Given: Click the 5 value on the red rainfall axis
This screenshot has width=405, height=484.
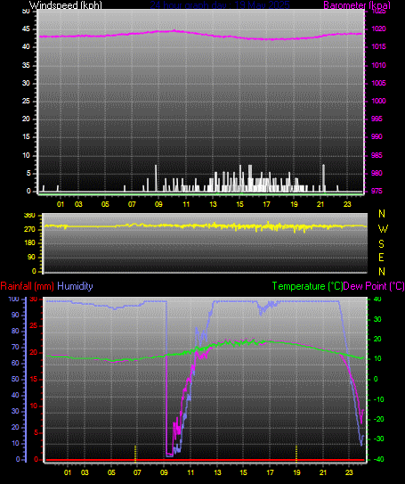Looking at the screenshot, I should (36, 432).
